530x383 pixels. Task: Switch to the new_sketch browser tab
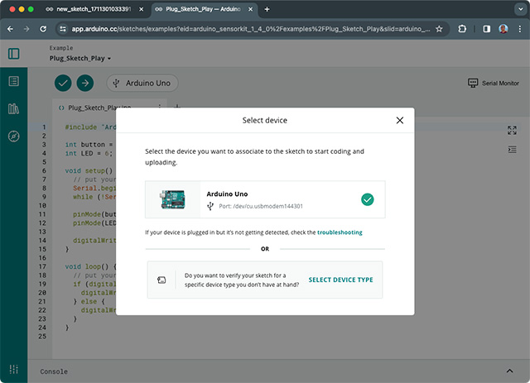[91, 9]
